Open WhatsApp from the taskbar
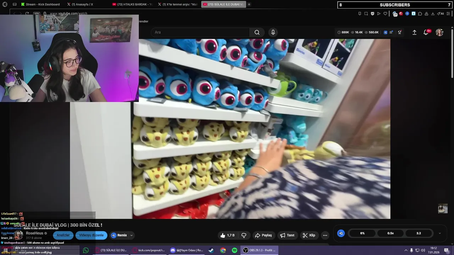 tap(86, 250)
